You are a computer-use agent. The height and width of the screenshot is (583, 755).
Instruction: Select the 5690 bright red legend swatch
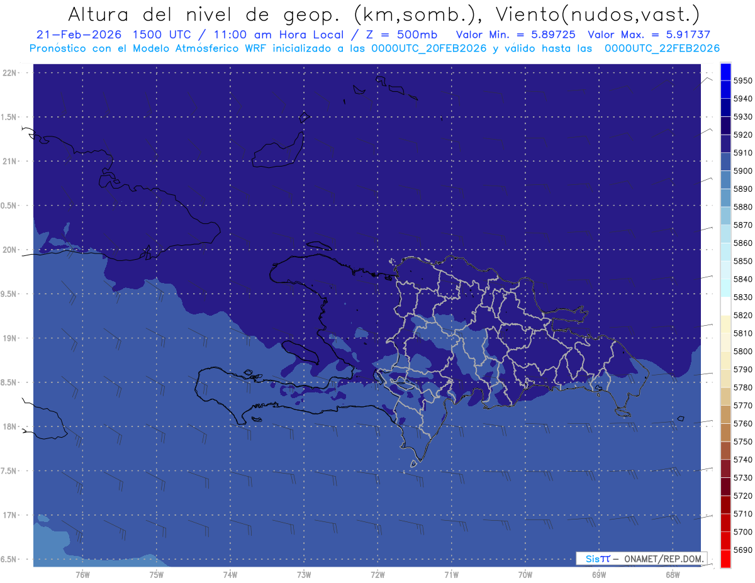coord(725,558)
